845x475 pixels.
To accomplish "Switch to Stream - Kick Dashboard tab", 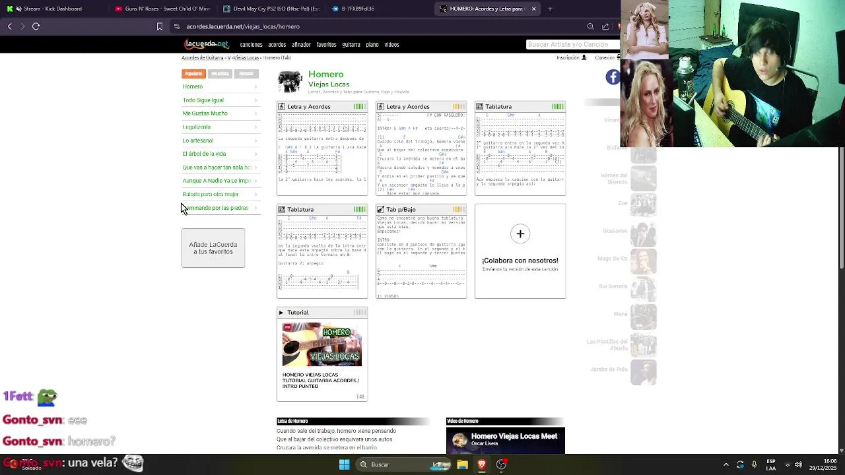I will pos(51,9).
